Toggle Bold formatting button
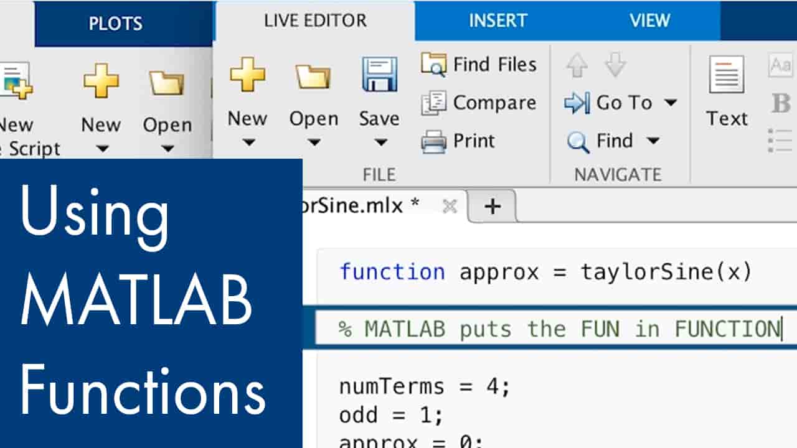Image resolution: width=797 pixels, height=448 pixels. tap(781, 103)
